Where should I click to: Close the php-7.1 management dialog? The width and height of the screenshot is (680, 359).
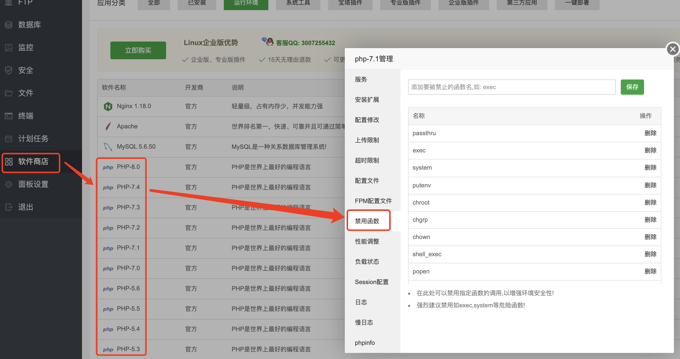click(x=672, y=49)
